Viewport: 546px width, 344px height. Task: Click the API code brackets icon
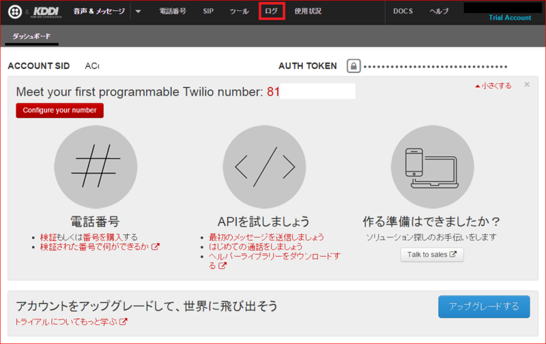click(x=264, y=167)
